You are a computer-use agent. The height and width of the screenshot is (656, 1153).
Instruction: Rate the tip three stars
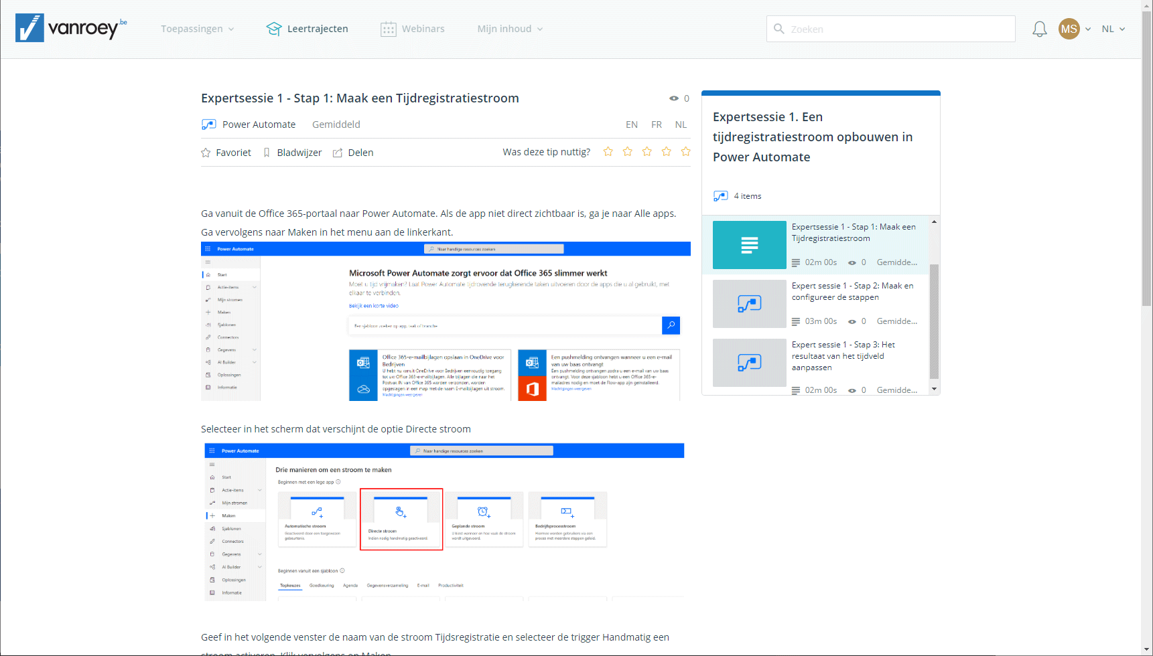point(647,152)
